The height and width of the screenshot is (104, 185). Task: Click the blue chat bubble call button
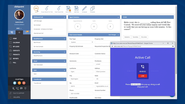coord(15,83)
